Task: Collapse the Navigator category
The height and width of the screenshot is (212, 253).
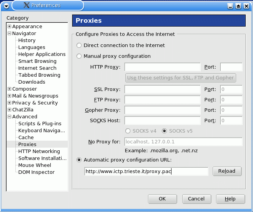Action: [x=9, y=34]
